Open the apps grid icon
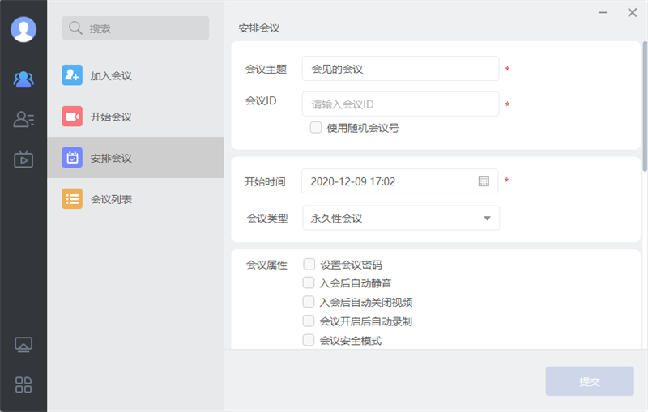The width and height of the screenshot is (648, 412). (x=23, y=384)
